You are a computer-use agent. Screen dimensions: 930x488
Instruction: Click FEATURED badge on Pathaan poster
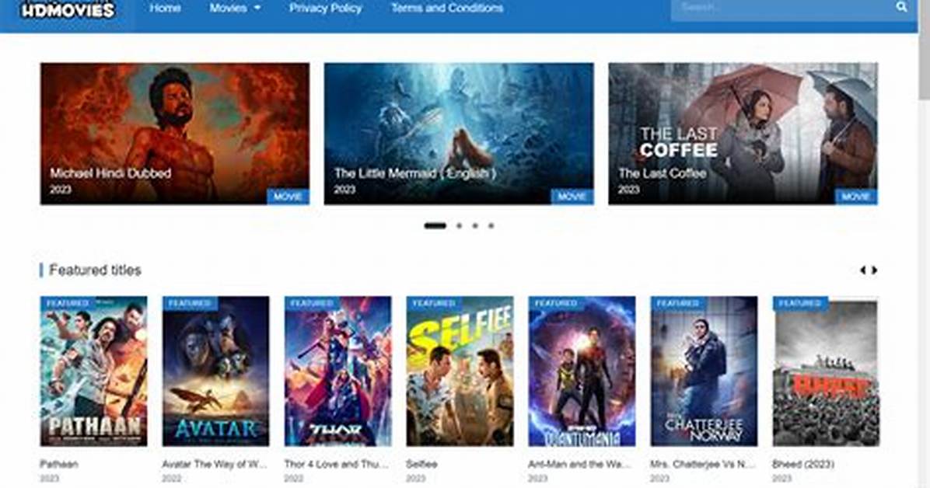68,303
